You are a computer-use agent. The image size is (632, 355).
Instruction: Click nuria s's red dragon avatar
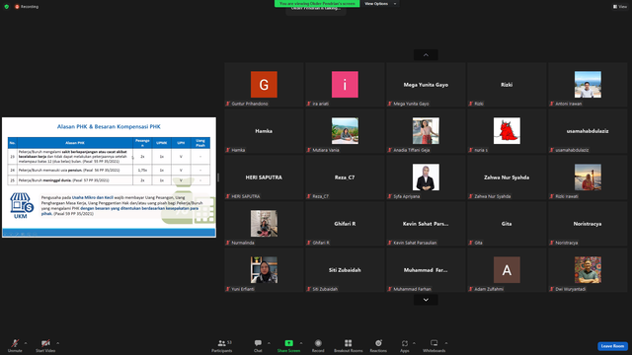(x=507, y=131)
